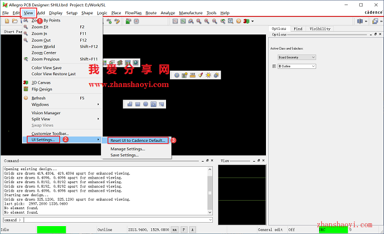Click the add text label toolbar icon
The image size is (384, 234).
[x=109, y=21]
